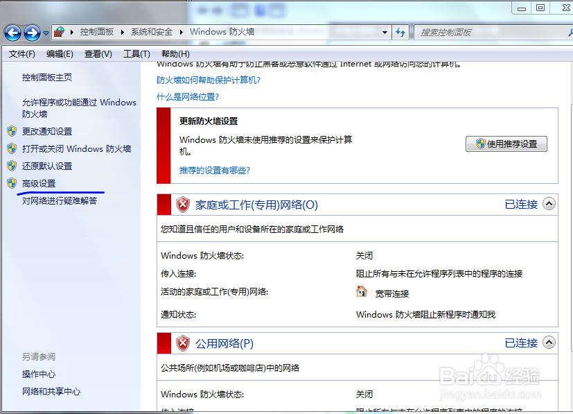Select 阻止所有与未在允许程序列表中的程序的连接 text
Image resolution: width=573 pixels, height=414 pixels.
439,274
